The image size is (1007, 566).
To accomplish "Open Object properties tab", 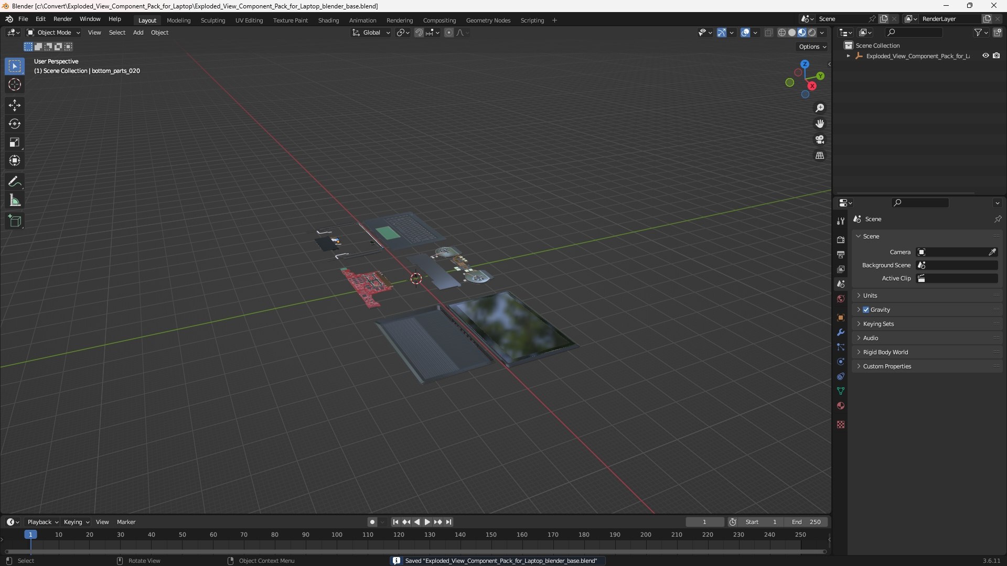I will [x=841, y=318].
